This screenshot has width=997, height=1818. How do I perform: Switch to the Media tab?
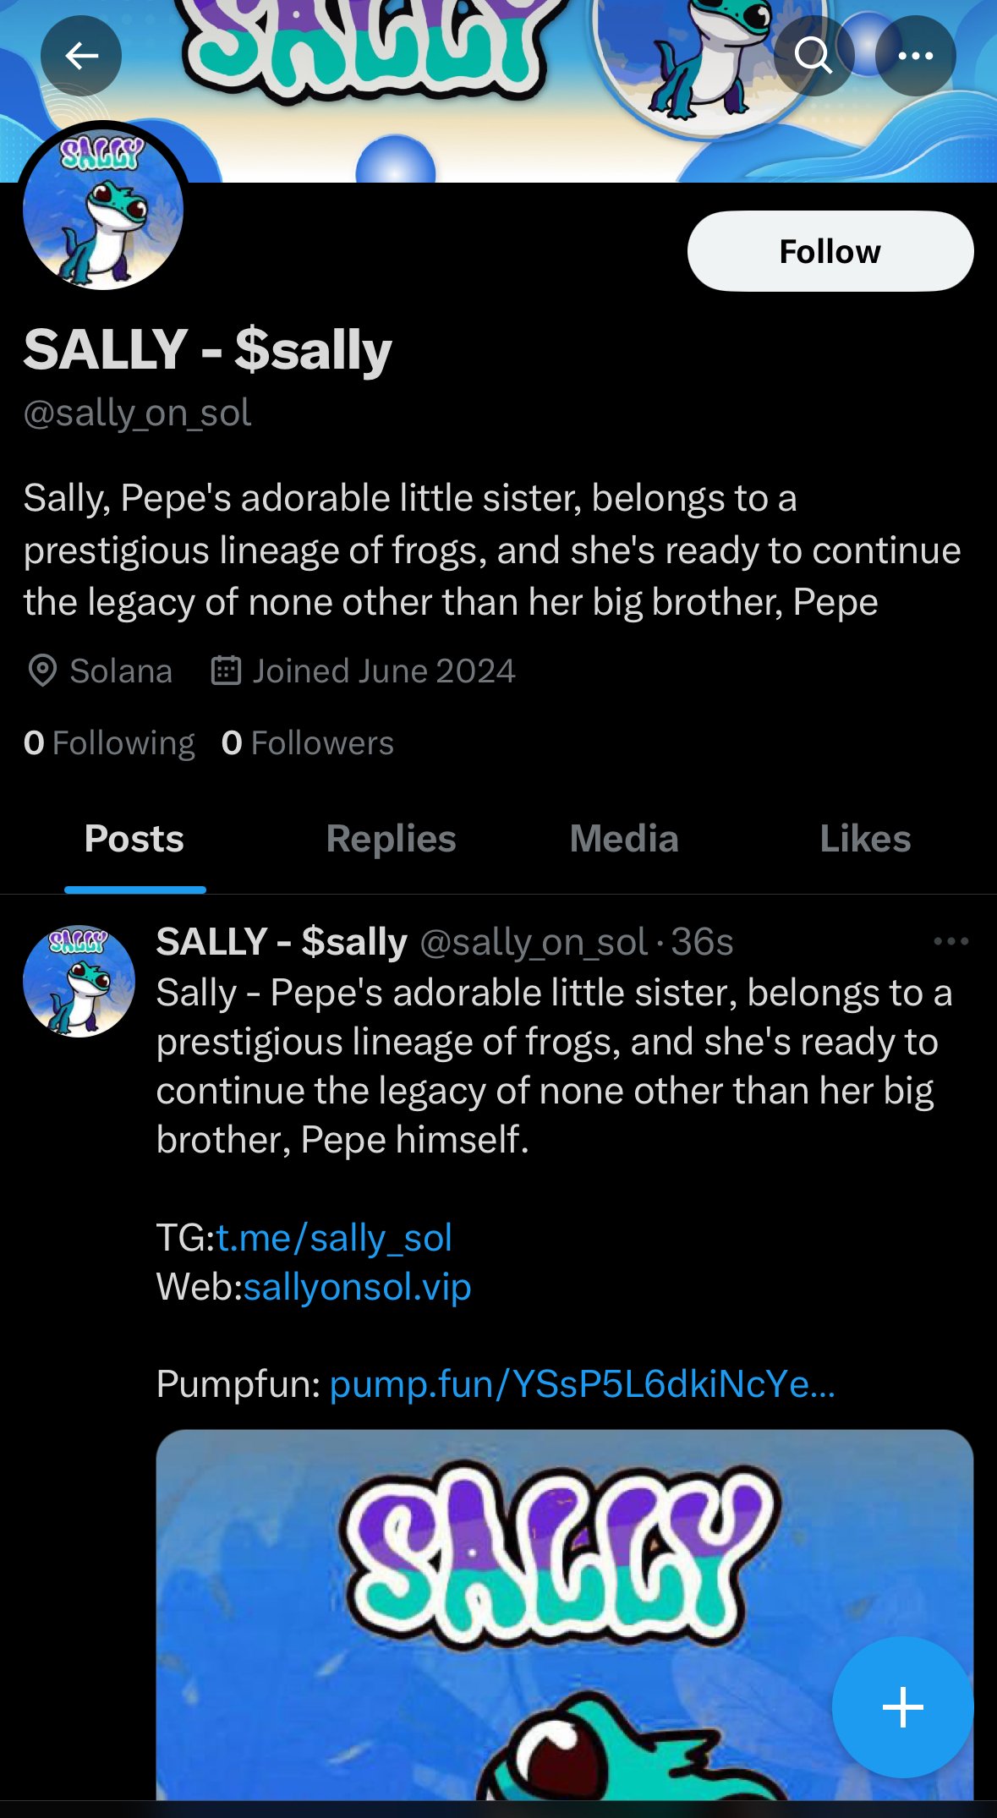pos(624,839)
